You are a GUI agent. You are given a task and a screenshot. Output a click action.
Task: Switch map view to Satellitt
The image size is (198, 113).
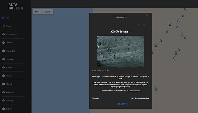click(47, 12)
